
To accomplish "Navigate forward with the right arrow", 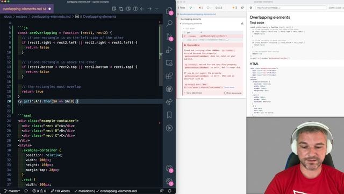I will (x=149, y=9).
